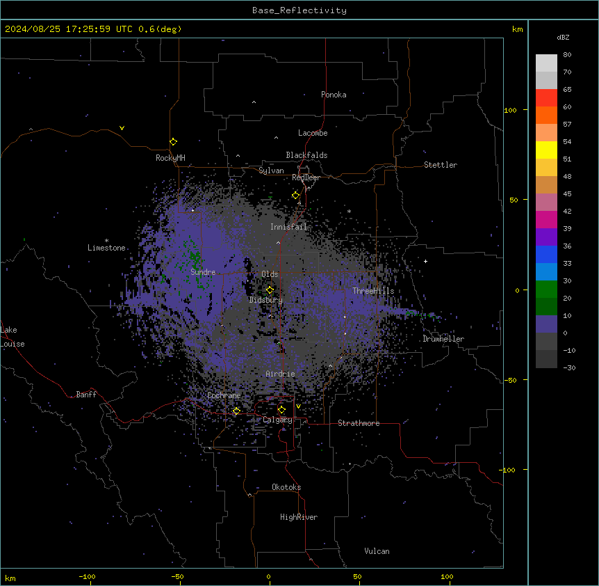Select the Lake Louise label
Viewport: 599px width, 586px height.
pyautogui.click(x=13, y=337)
